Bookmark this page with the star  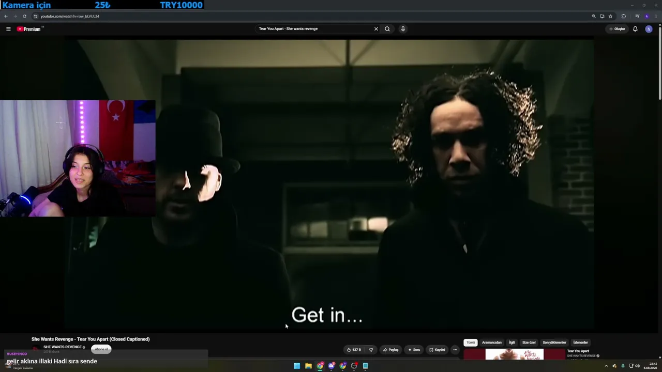[x=610, y=16]
